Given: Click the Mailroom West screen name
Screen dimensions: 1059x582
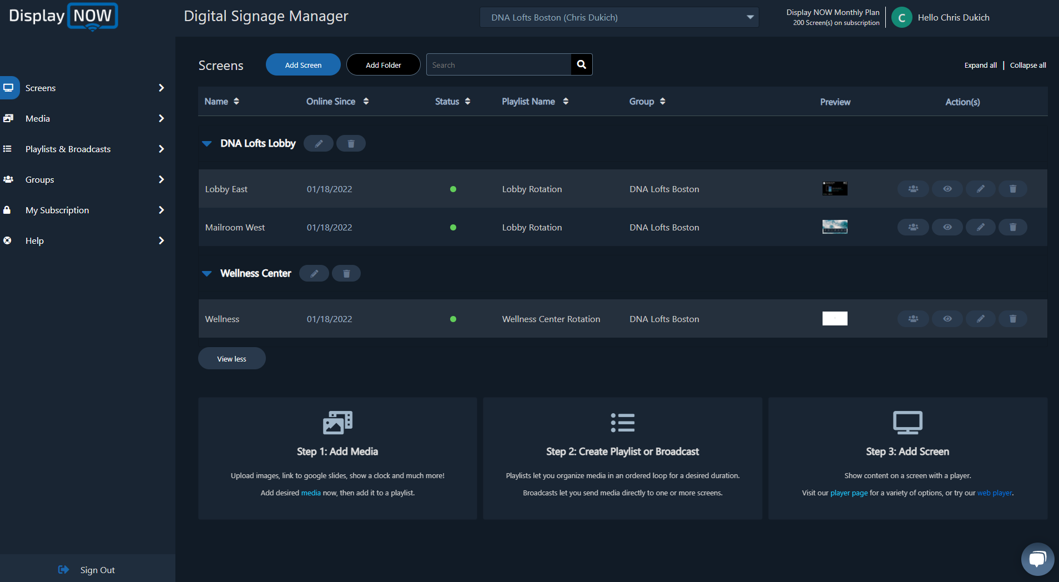Looking at the screenshot, I should (235, 227).
